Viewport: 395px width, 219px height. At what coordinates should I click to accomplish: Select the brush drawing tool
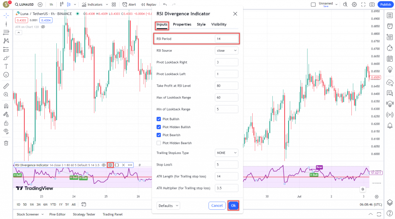[6, 58]
